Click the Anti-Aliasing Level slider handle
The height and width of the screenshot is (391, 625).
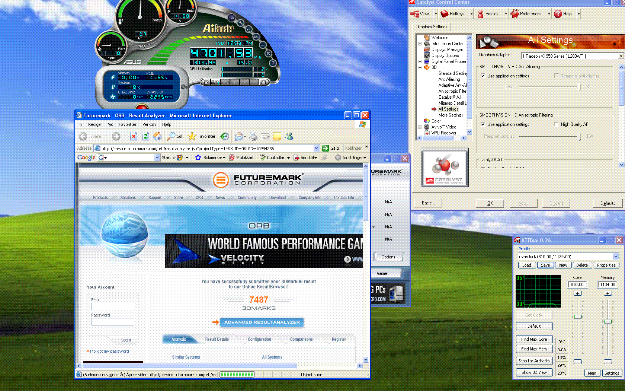coord(580,87)
